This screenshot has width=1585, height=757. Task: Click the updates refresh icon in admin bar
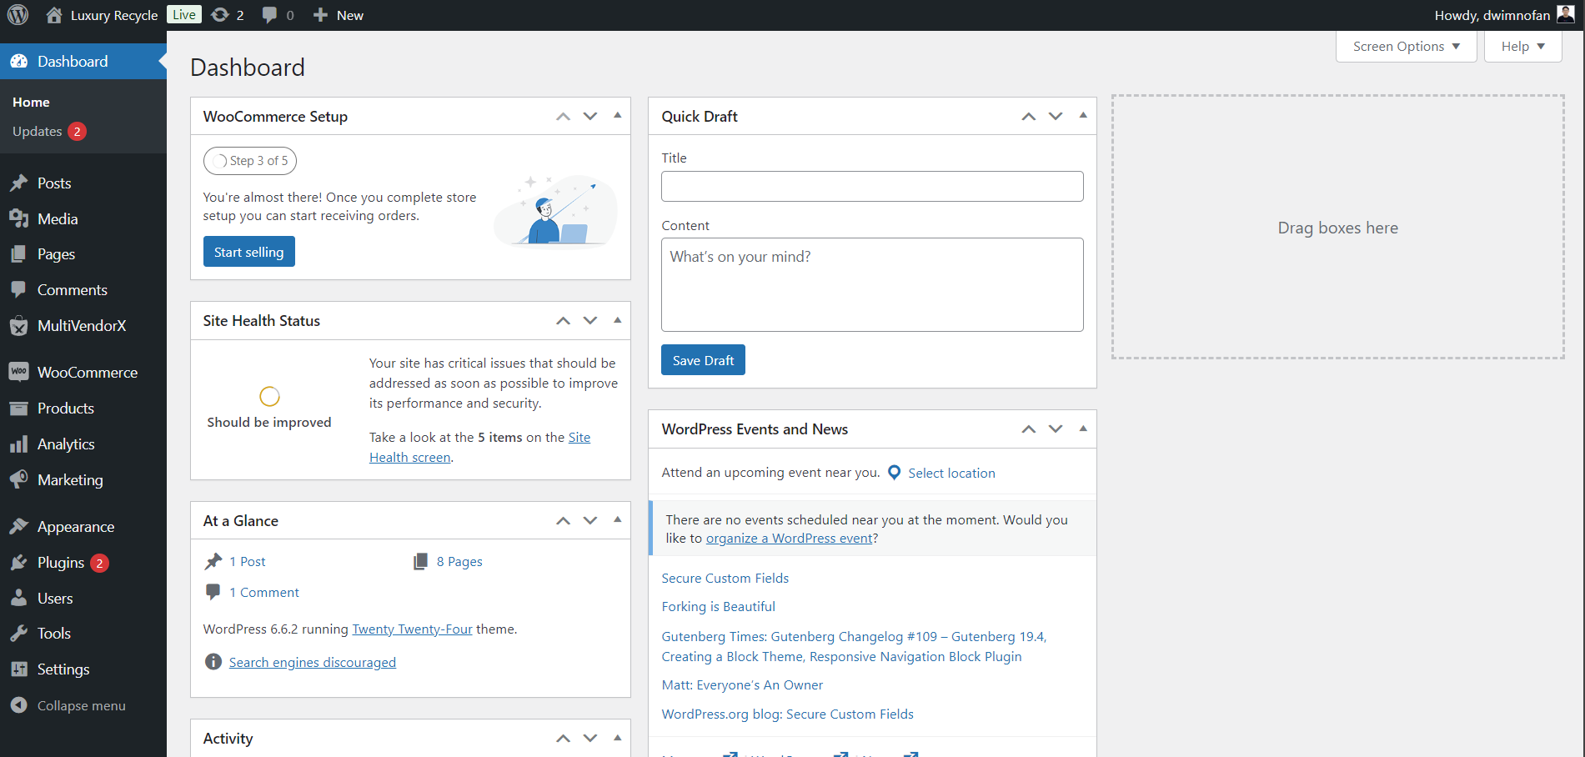coord(220,15)
